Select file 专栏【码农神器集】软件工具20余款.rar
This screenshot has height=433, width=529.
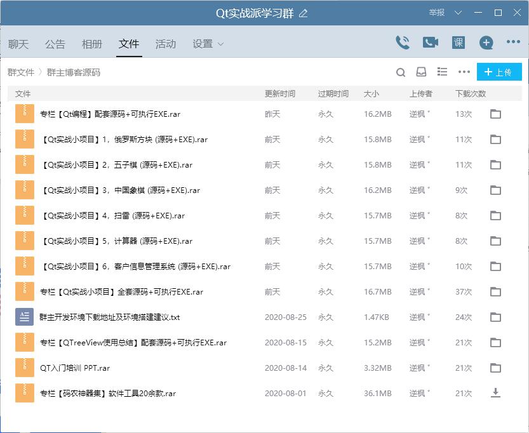(x=108, y=393)
